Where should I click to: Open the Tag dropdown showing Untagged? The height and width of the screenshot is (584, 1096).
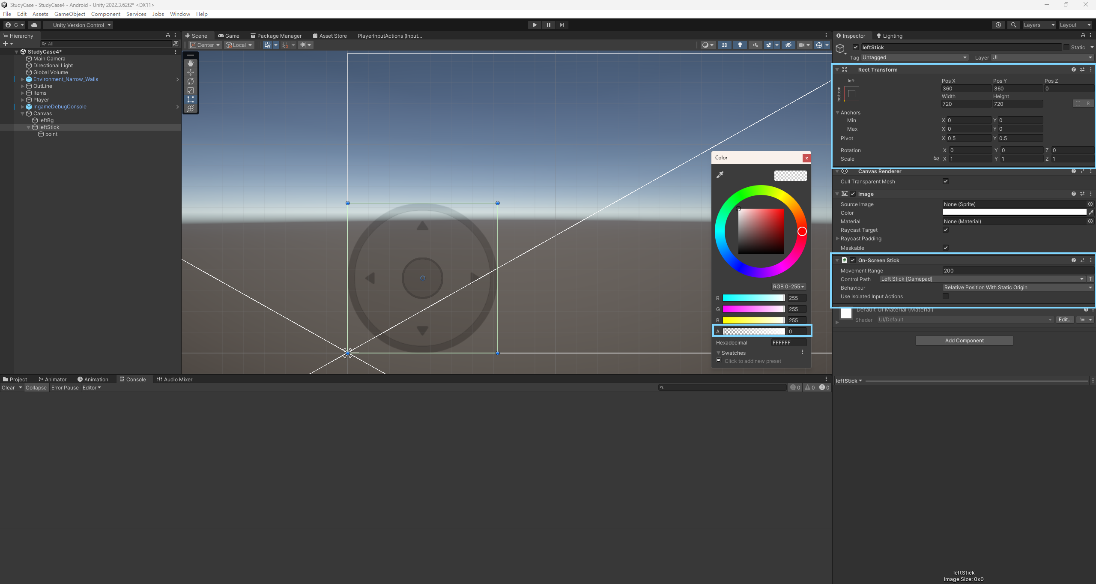pyautogui.click(x=914, y=57)
